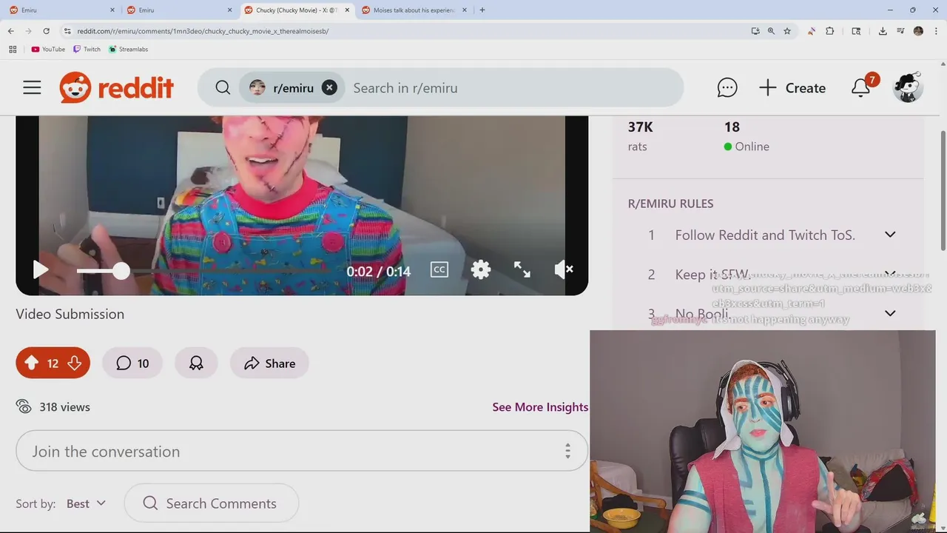The height and width of the screenshot is (533, 947).
Task: Unmute the video sound
Action: tap(564, 270)
